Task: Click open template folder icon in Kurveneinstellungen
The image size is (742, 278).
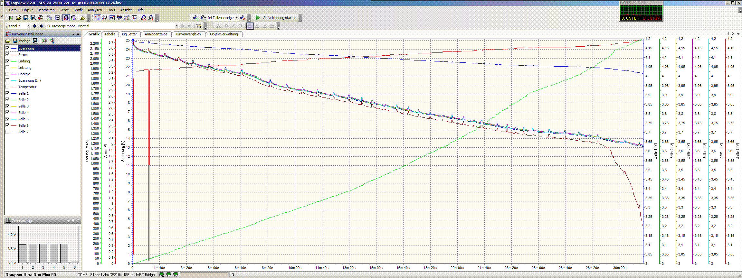Action: 8,41
